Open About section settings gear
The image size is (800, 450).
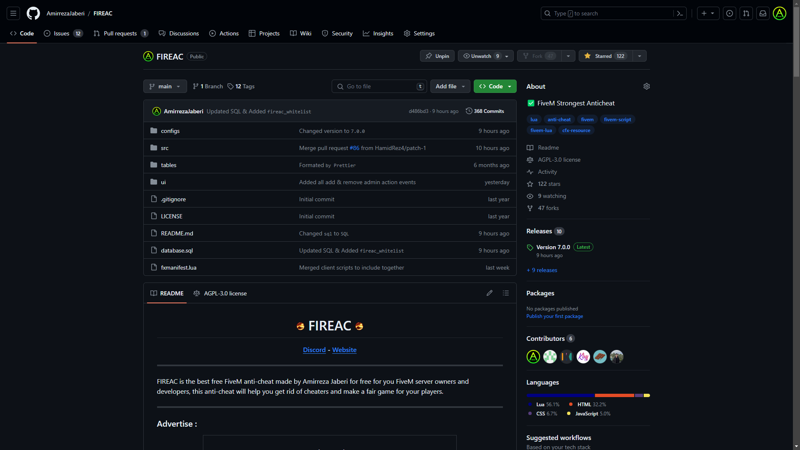[647, 86]
